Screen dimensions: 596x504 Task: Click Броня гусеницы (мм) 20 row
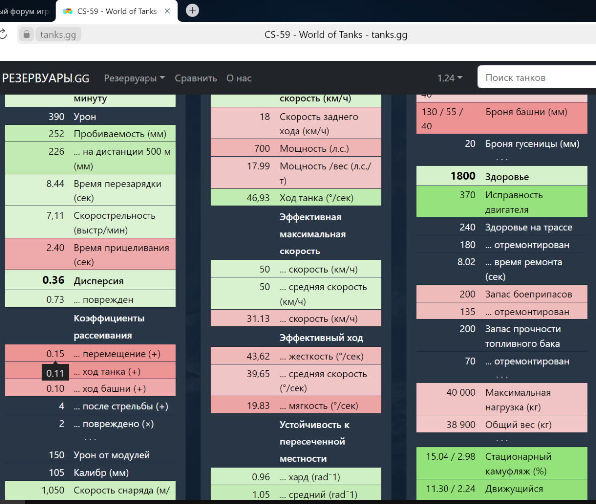[x=502, y=144]
